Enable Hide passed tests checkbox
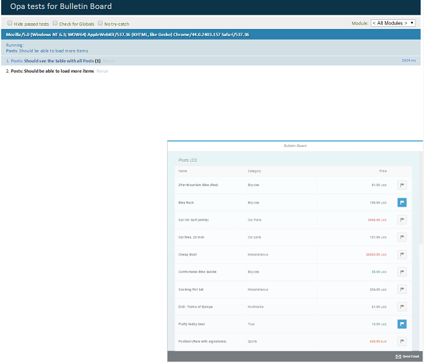The height and width of the screenshot is (364, 424). (10, 24)
